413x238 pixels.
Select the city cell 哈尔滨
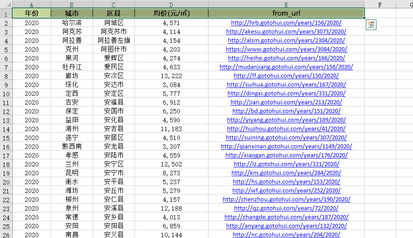[72, 23]
